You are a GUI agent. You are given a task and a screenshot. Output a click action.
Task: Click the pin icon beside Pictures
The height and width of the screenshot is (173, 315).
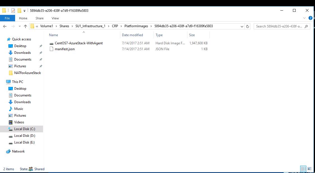pos(41,66)
